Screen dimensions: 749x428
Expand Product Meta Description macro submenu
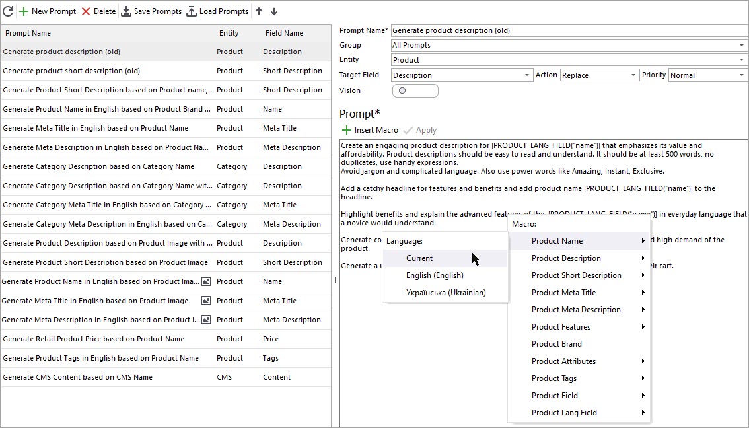point(579,310)
